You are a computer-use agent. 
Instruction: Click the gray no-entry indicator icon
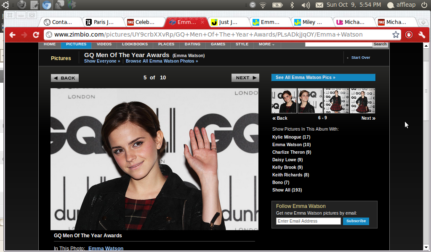click(x=253, y=5)
